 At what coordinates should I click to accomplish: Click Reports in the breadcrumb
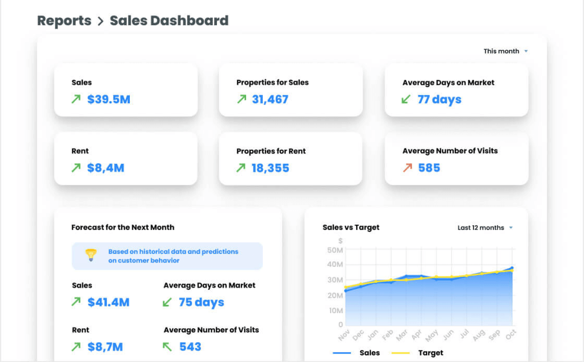[x=64, y=21]
